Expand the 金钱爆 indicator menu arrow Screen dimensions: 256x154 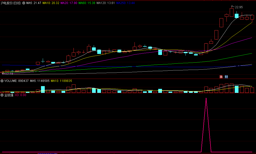tap(2, 95)
